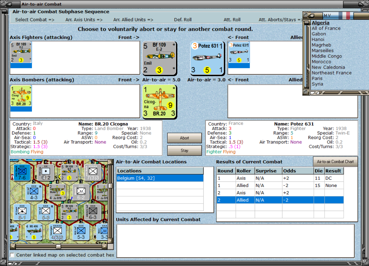Click the large Potez 631 front fighter counter

pyautogui.click(x=207, y=58)
